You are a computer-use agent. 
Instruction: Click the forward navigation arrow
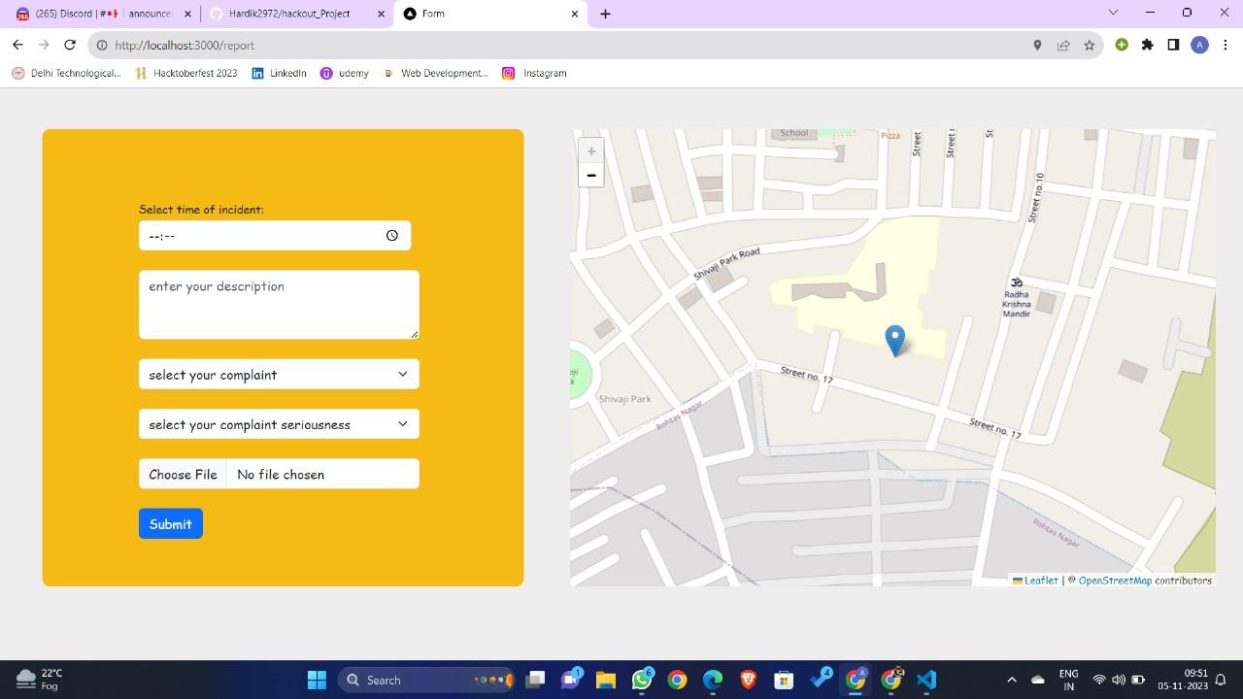44,45
